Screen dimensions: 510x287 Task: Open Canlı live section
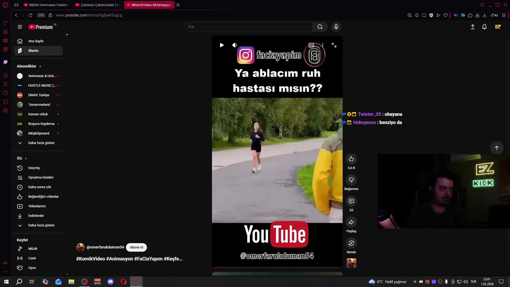tap(38, 258)
